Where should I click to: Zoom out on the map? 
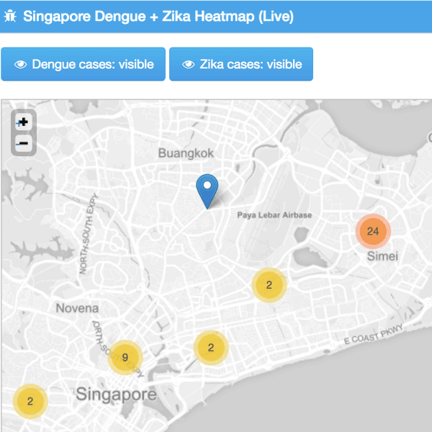pyautogui.click(x=23, y=144)
